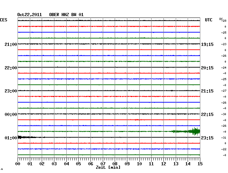Click the "22:15" UTC time label
Viewport: 228px width, 173px height.
(x=207, y=115)
